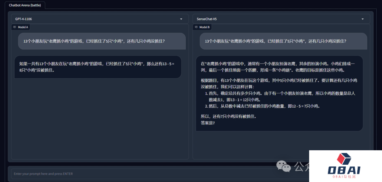Expand the GPT-4-1106 dropdown arrow
The height and width of the screenshot is (182, 382).
coord(181,19)
